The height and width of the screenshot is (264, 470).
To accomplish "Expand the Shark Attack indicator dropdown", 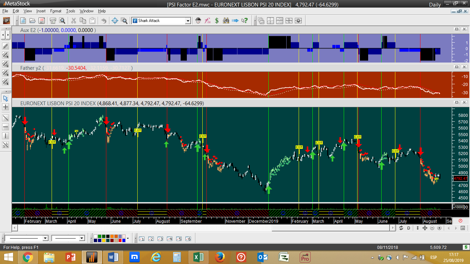I will pos(188,21).
